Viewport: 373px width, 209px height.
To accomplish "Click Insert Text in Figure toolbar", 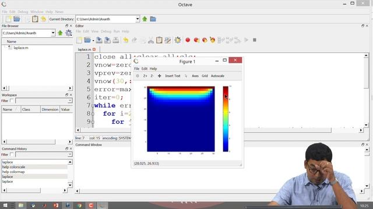I will point(173,76).
